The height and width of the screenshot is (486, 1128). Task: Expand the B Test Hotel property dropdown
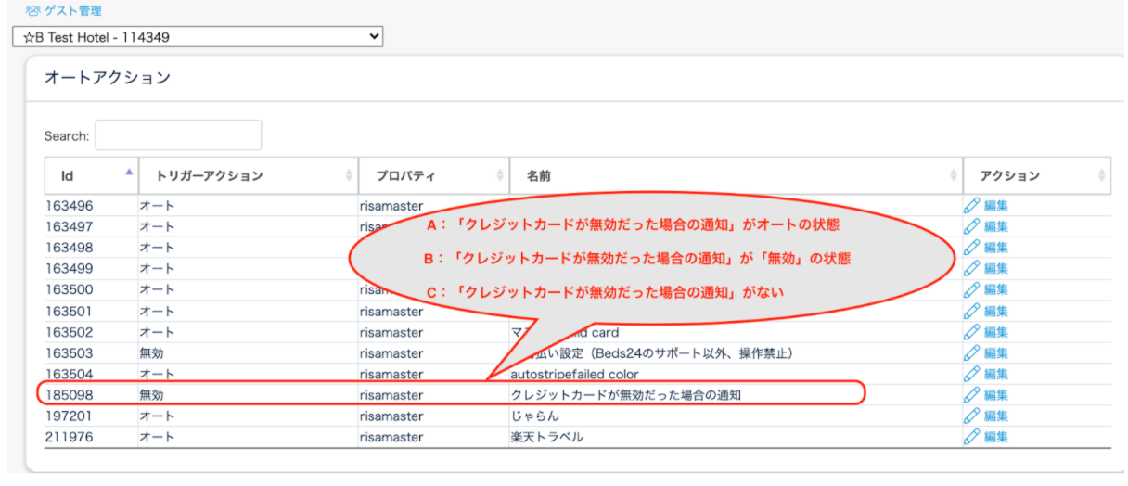pos(198,37)
